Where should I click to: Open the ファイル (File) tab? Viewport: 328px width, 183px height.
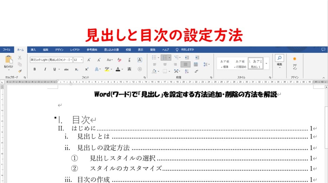point(6,50)
